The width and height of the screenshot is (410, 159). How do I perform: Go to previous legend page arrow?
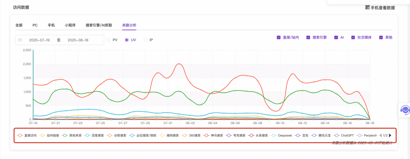380,135
